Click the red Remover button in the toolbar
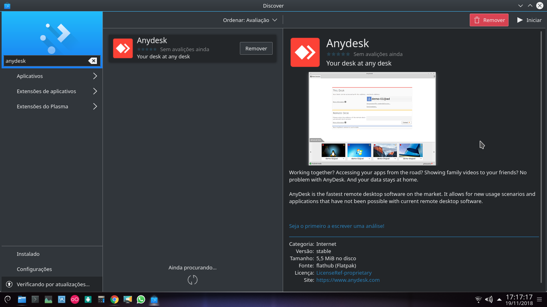 [489, 20]
